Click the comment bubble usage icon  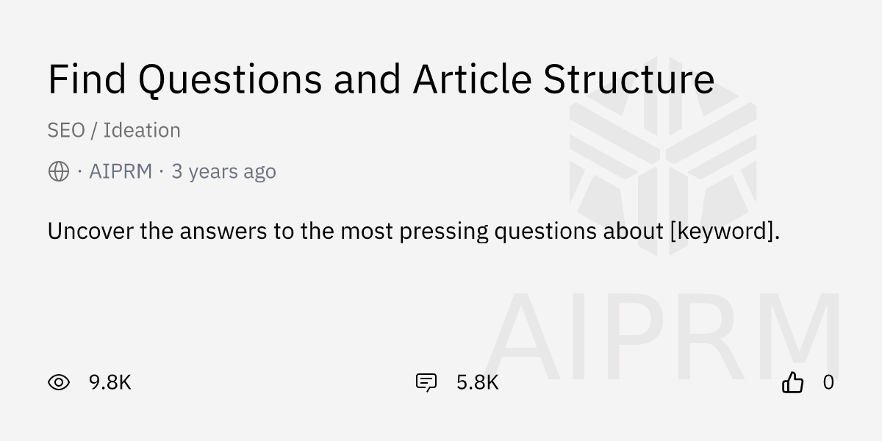[426, 382]
